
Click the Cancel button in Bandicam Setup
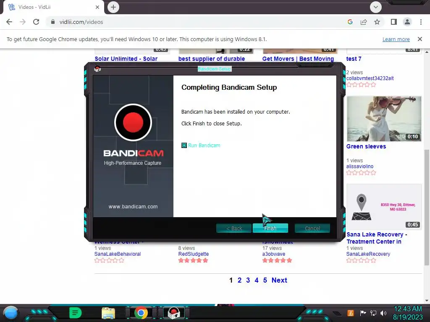(x=312, y=228)
